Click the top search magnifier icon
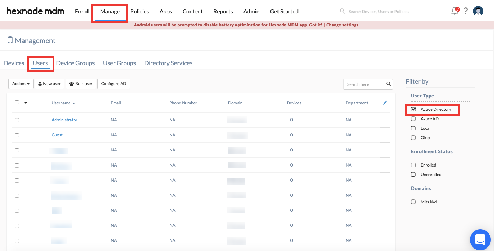494x251 pixels. click(342, 11)
